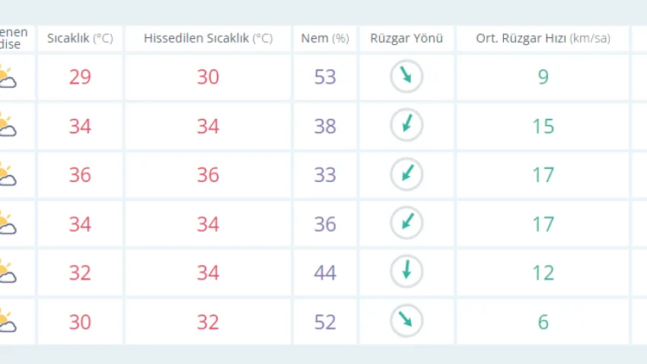Click humidity value 53
The image size is (647, 364).
325,77
